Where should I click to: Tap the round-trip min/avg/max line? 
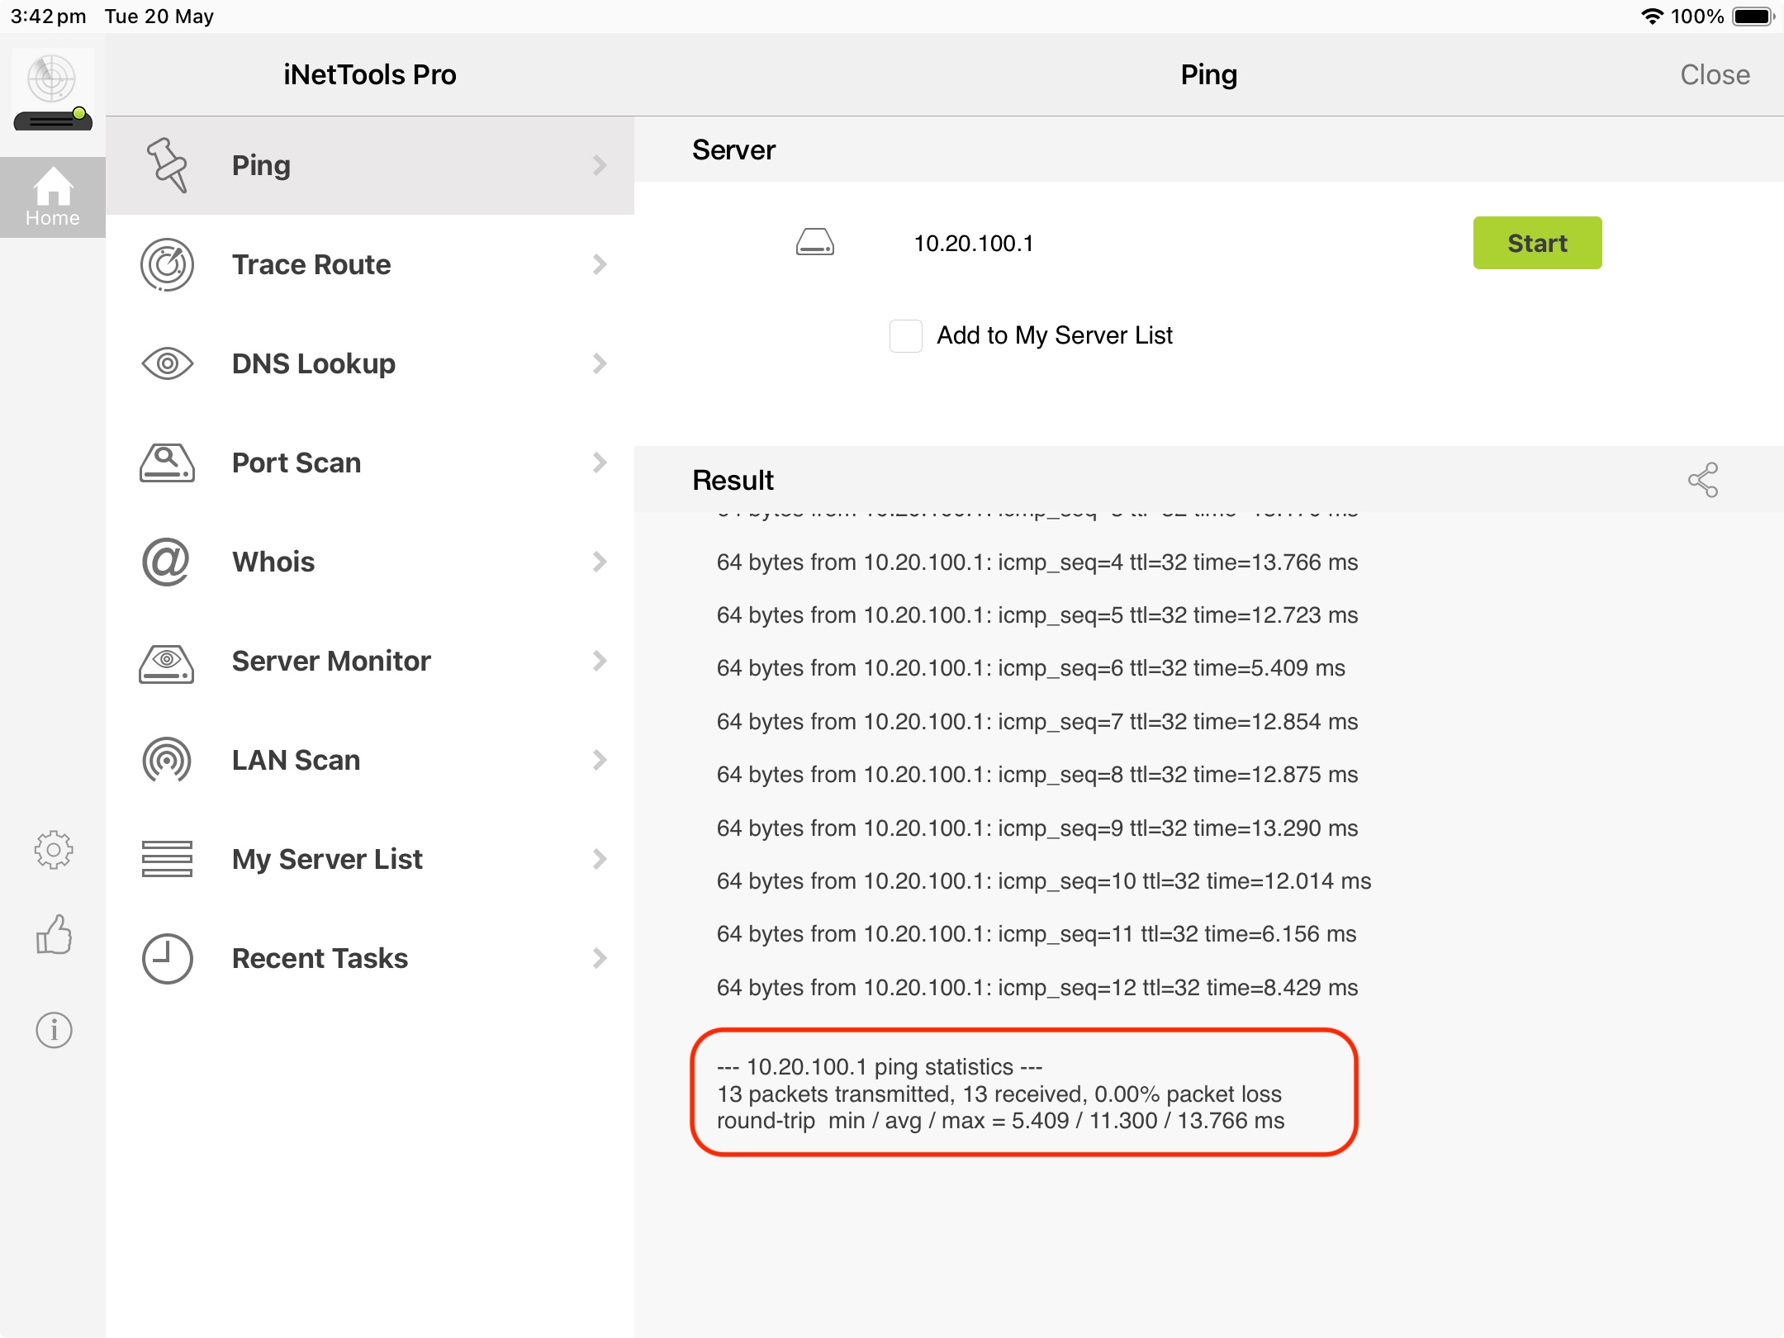[x=1000, y=1121]
